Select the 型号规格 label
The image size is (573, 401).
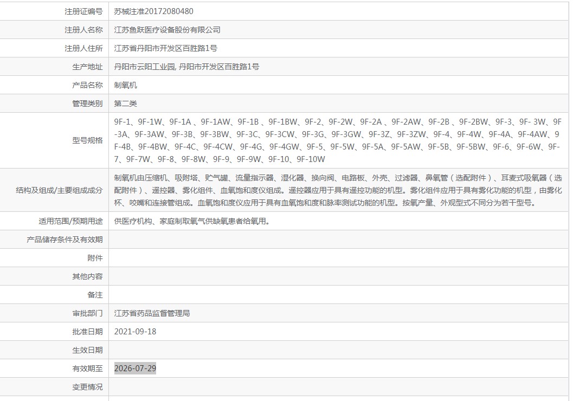click(88, 140)
